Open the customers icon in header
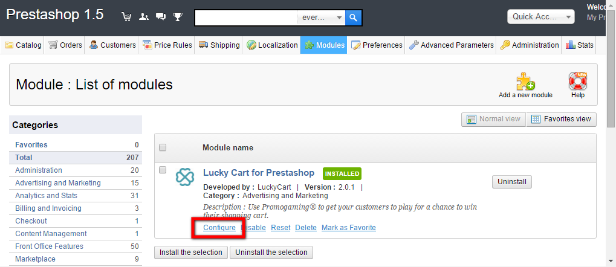616x267 pixels. [143, 17]
